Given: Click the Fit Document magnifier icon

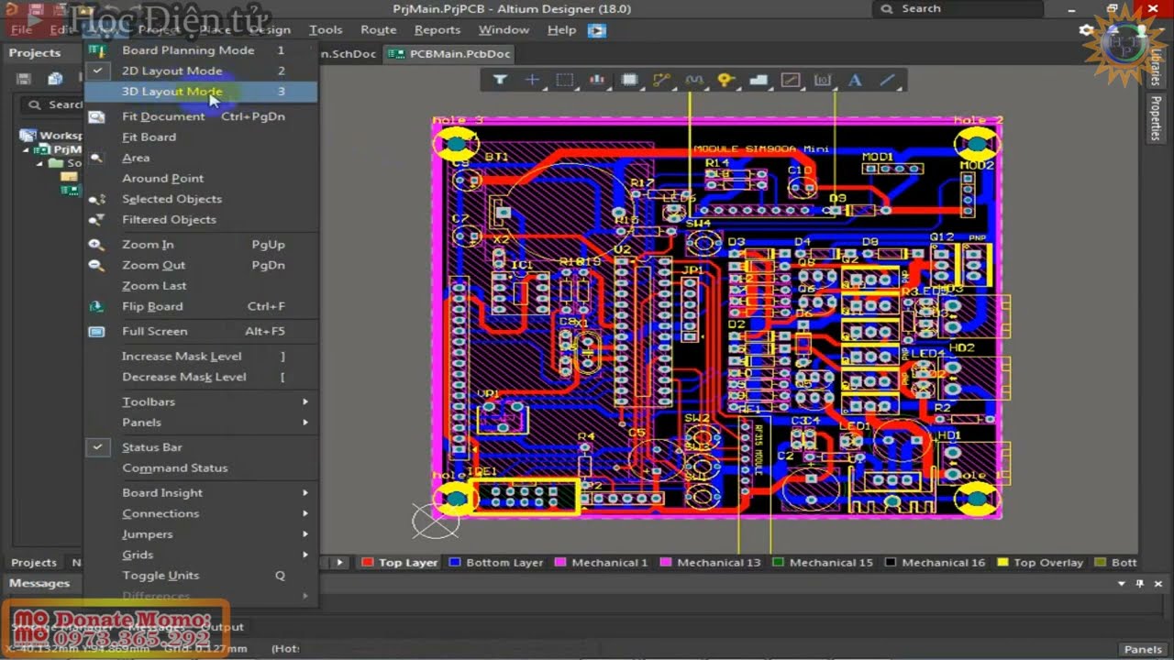Looking at the screenshot, I should click(96, 116).
